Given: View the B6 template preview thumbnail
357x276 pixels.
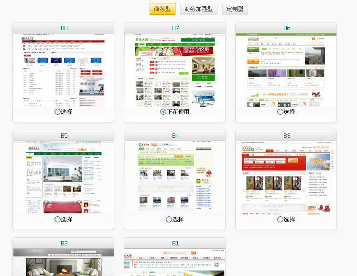Looking at the screenshot, I should tap(286, 70).
